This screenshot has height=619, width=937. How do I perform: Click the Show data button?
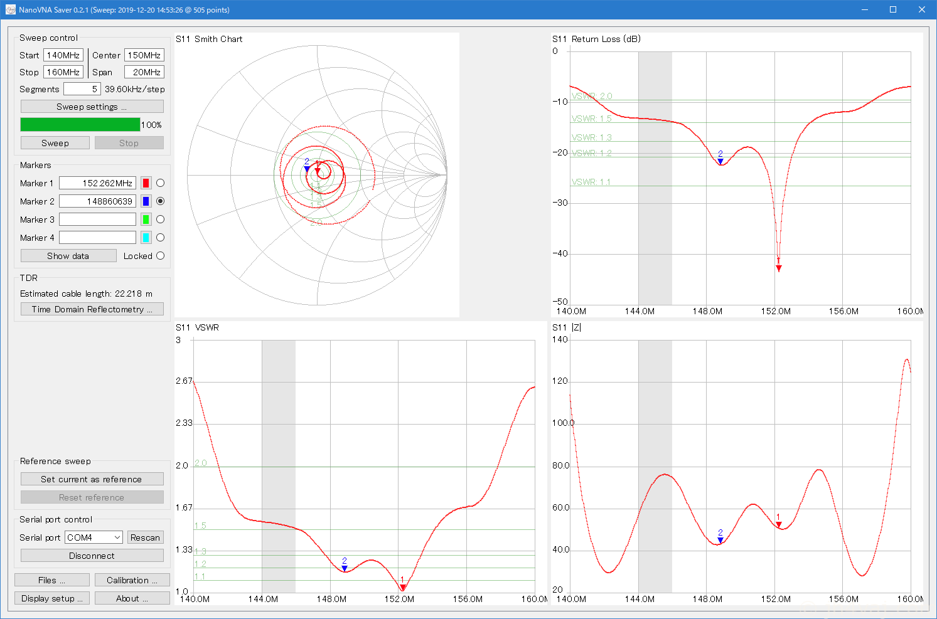(68, 256)
